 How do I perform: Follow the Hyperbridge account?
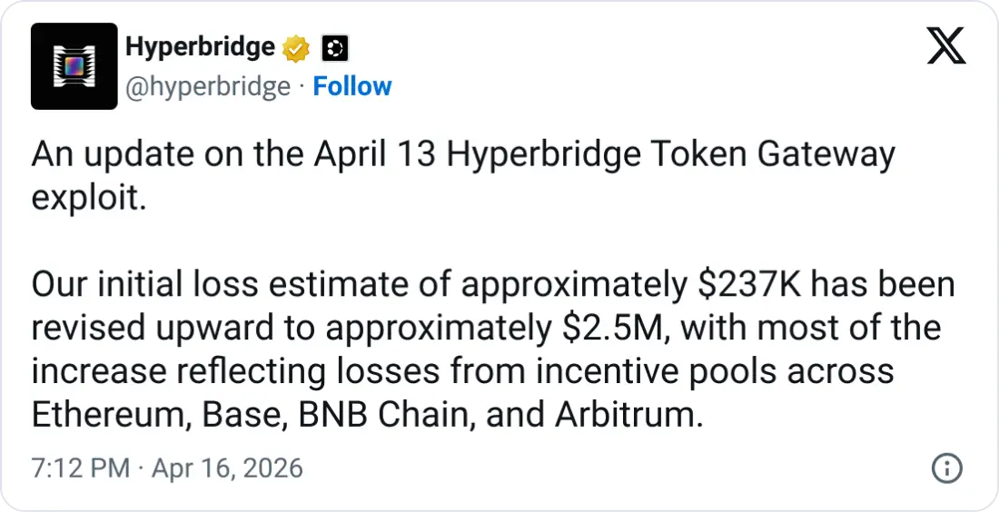(x=352, y=86)
